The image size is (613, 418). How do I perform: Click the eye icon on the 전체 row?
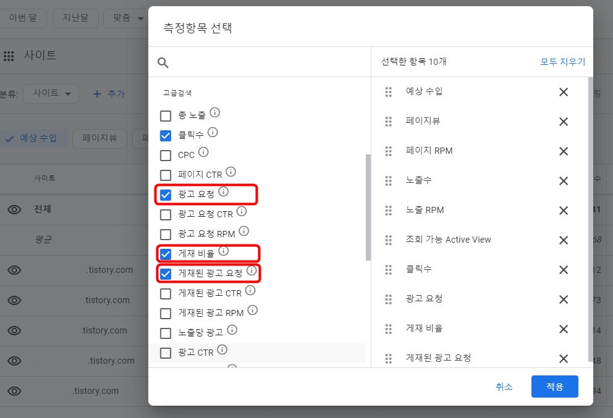(14, 209)
